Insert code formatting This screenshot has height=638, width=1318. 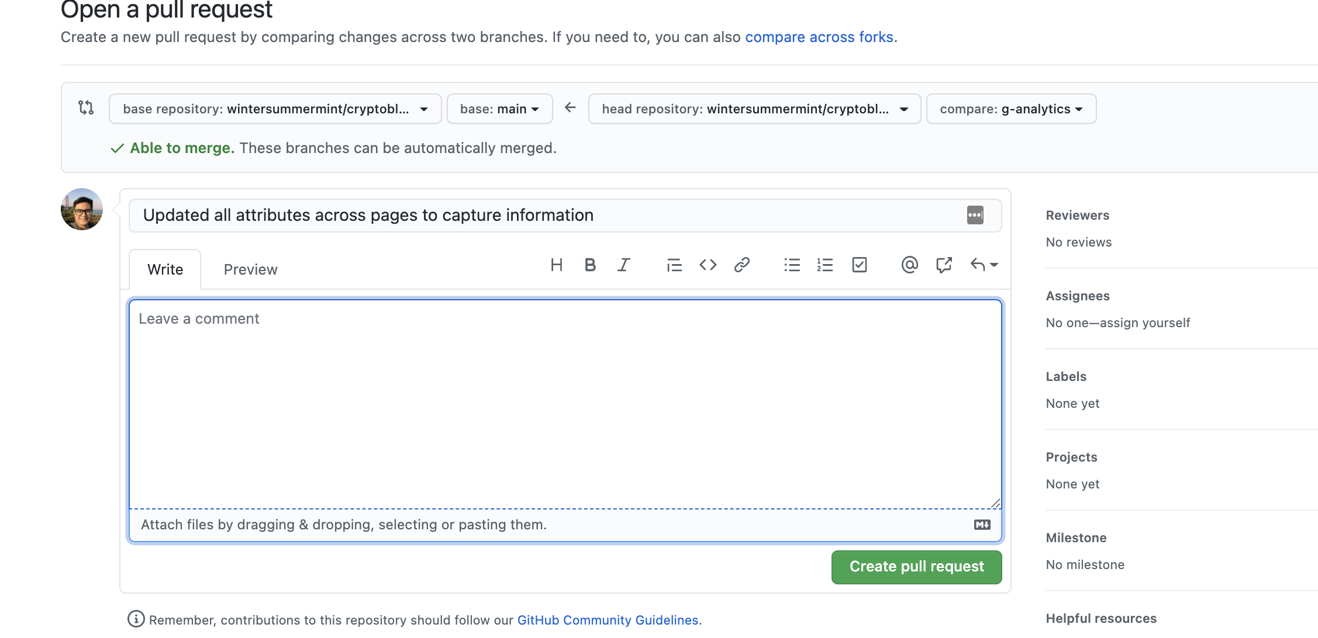tap(708, 265)
